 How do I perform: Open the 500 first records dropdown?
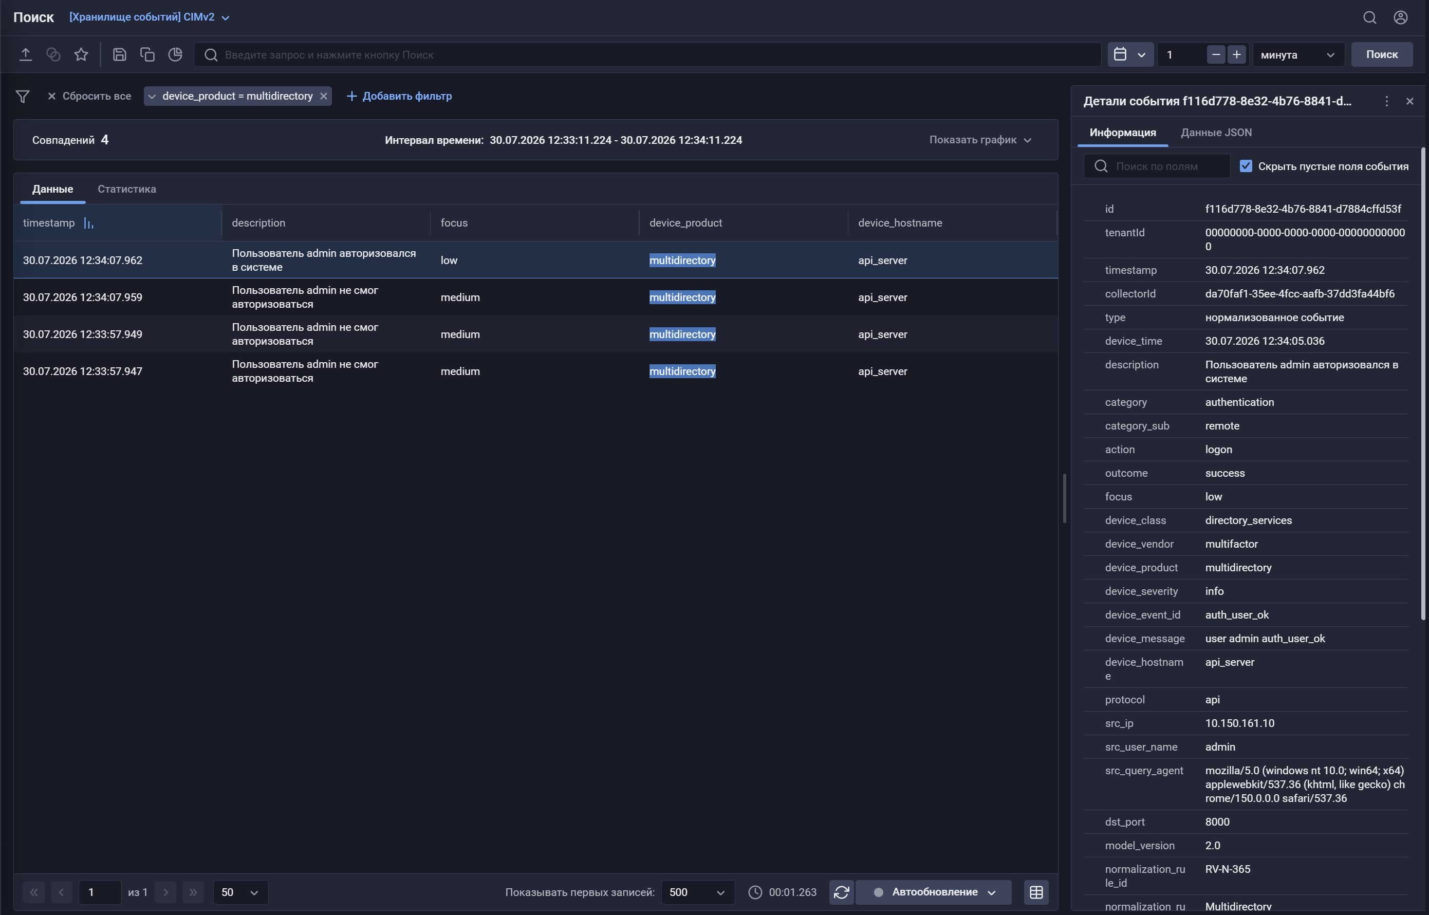(698, 892)
